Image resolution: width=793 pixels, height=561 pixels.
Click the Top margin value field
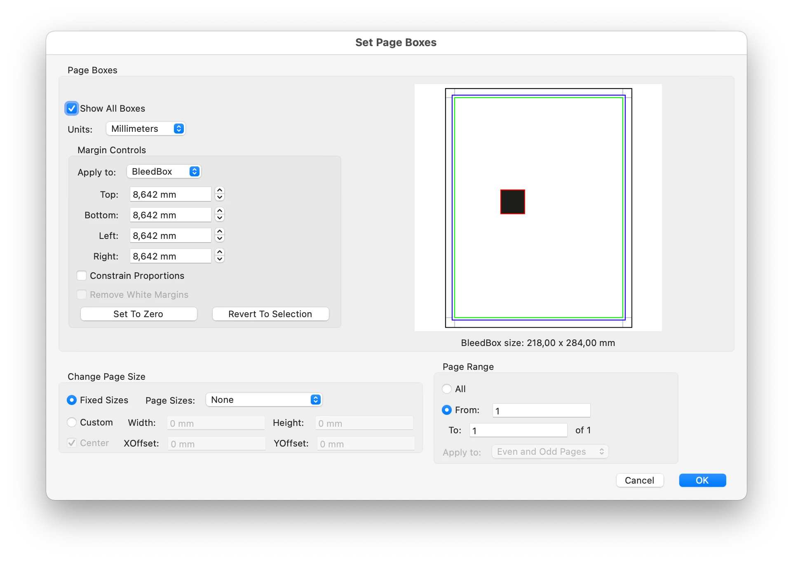point(170,194)
